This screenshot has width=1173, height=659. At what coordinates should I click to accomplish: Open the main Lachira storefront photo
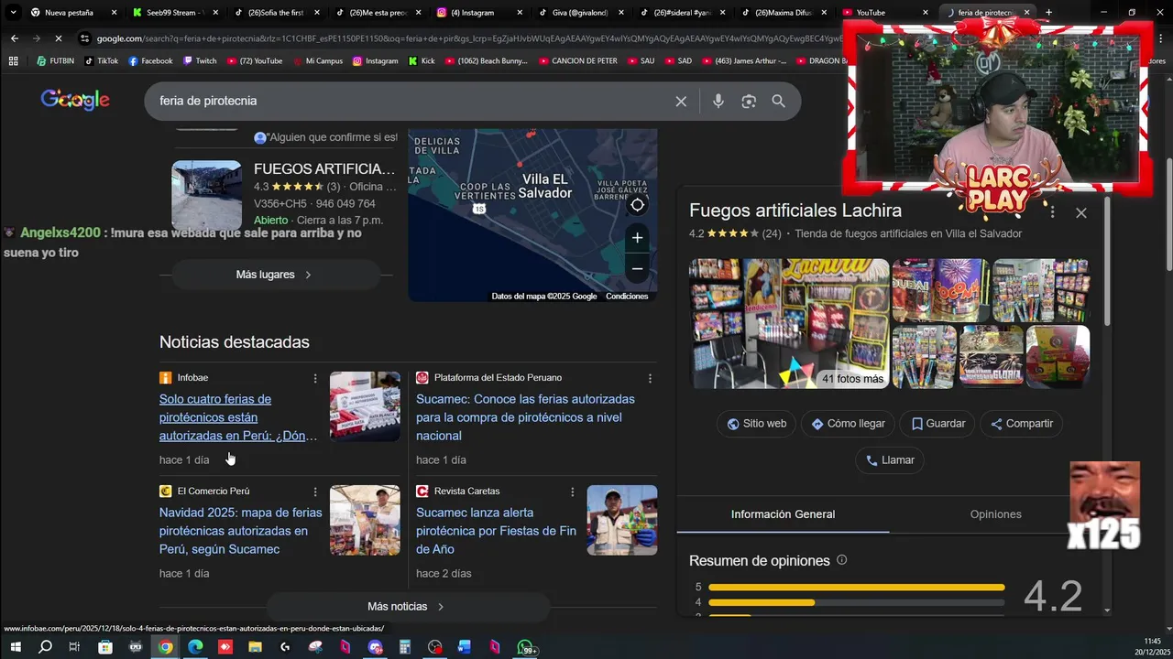pyautogui.click(x=789, y=323)
